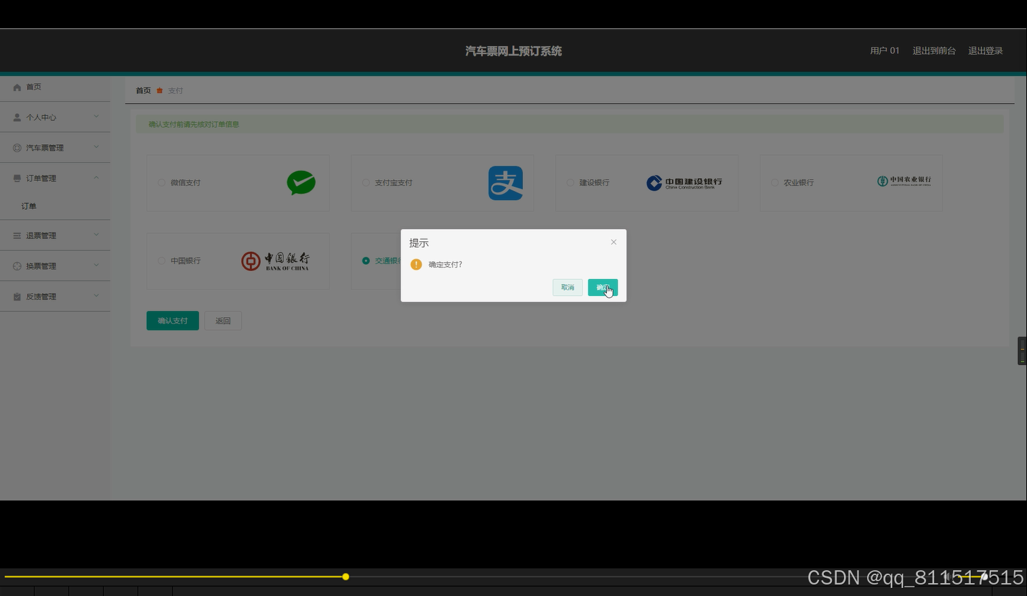Image resolution: width=1027 pixels, height=596 pixels.
Task: Open the 订单 submenu item
Action: tap(29, 207)
